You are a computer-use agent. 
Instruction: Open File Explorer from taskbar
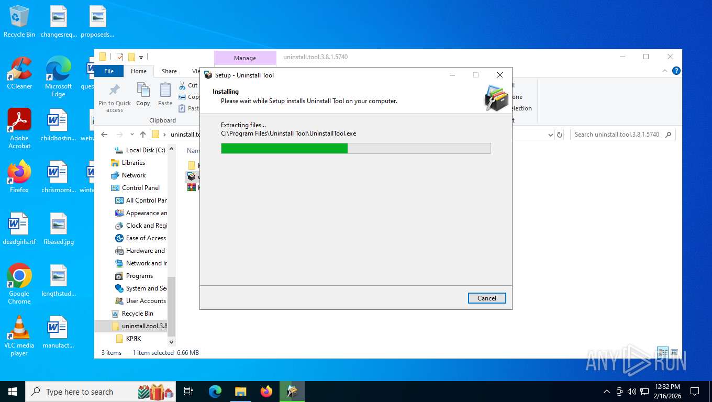[x=241, y=392]
